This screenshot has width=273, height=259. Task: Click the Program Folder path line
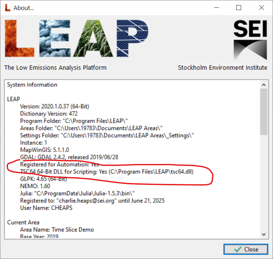[x=74, y=121]
